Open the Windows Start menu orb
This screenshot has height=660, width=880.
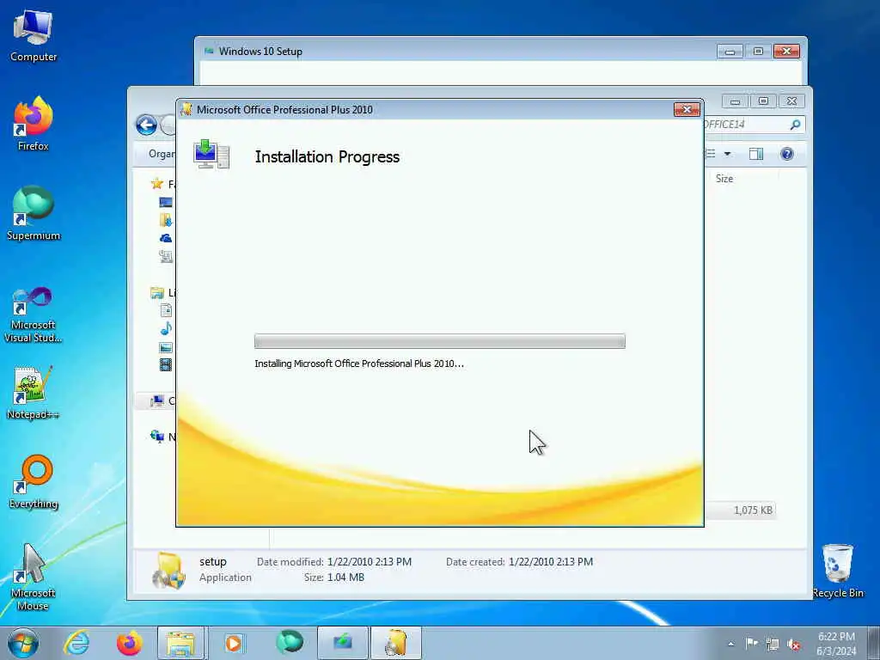(23, 643)
